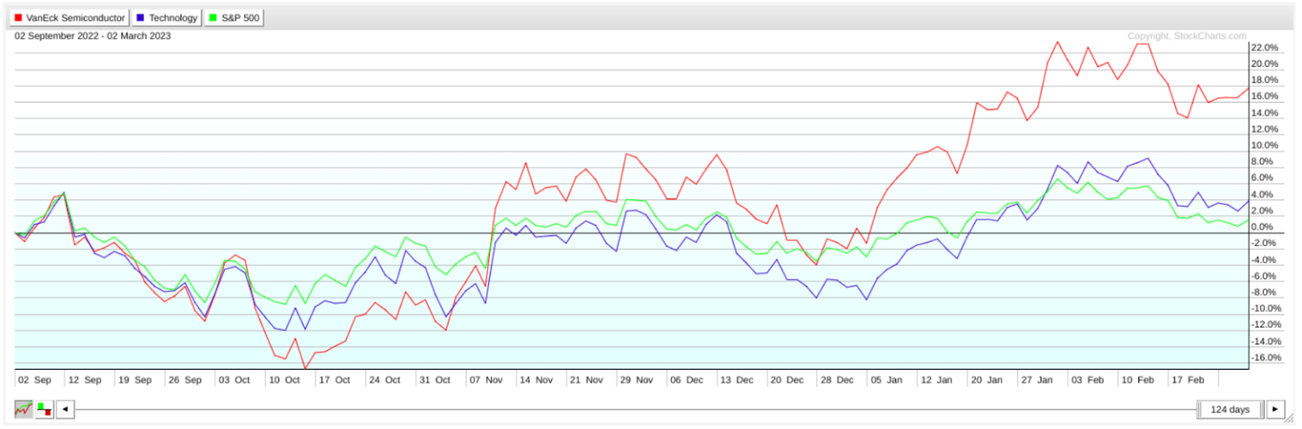Switch to histogram bar chart mode icon
The height and width of the screenshot is (429, 1302).
(44, 409)
